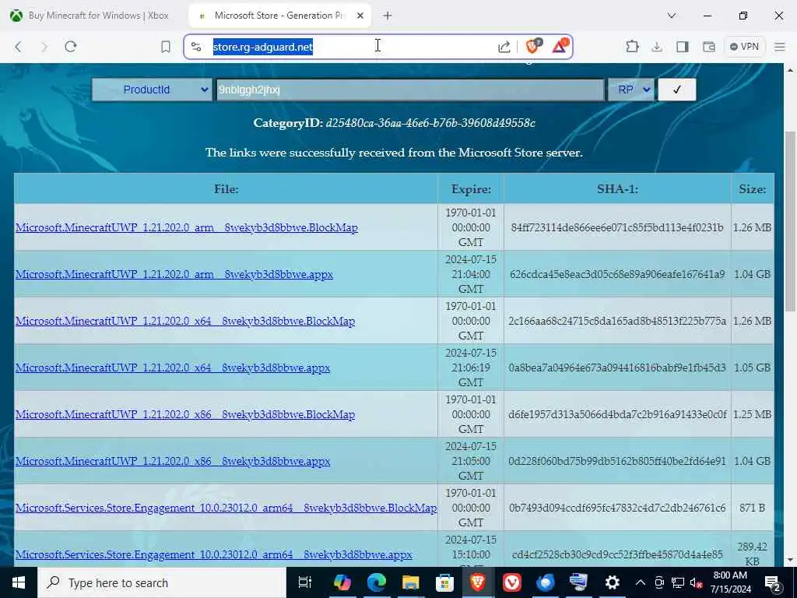Open the Windows Start menu

[x=19, y=582]
